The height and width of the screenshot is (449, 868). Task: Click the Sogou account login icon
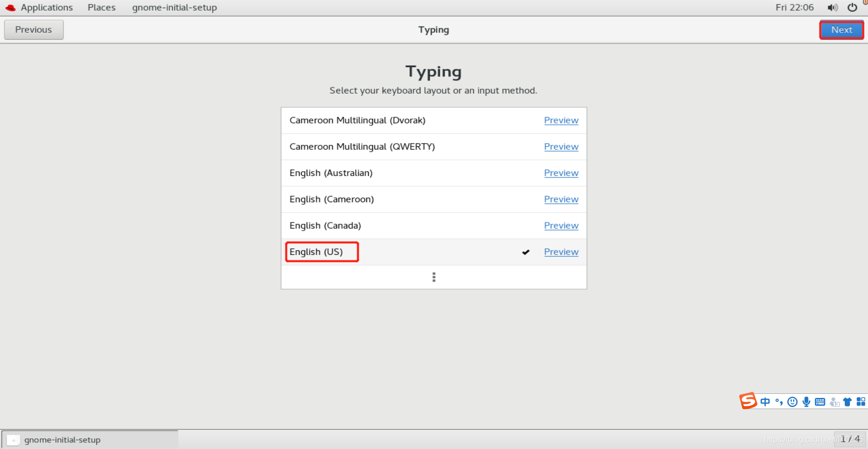pyautogui.click(x=834, y=402)
